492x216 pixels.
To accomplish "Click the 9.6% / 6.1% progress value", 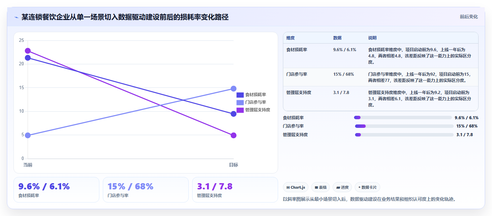I will (466, 118).
